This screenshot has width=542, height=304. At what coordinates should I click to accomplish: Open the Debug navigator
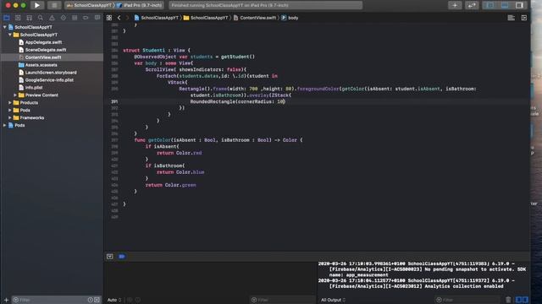(x=75, y=18)
